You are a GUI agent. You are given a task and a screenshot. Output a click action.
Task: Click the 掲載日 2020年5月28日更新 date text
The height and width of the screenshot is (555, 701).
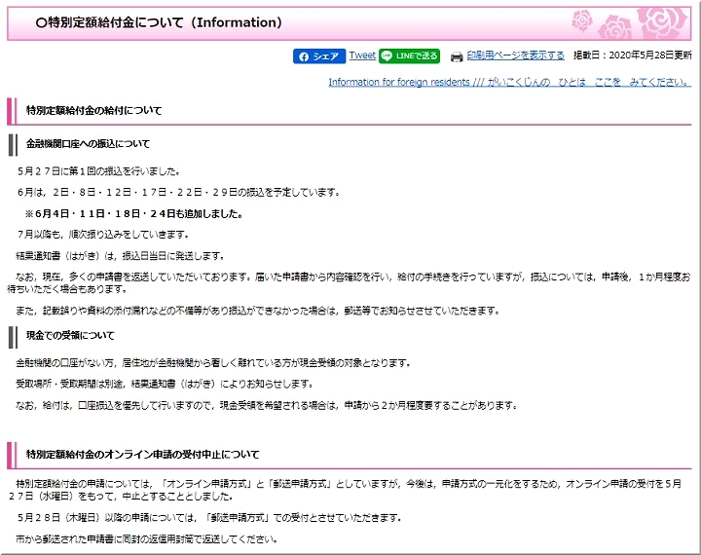pos(632,56)
